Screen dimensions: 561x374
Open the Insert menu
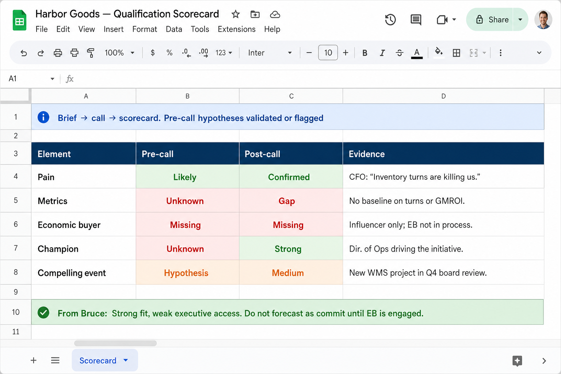pos(114,29)
